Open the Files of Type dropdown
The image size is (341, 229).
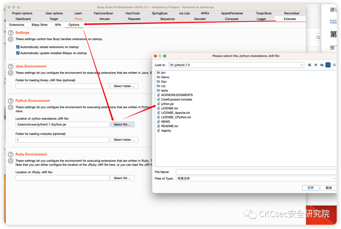334,178
